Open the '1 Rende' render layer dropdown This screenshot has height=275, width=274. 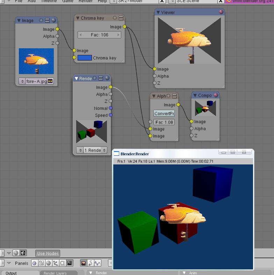(95, 150)
